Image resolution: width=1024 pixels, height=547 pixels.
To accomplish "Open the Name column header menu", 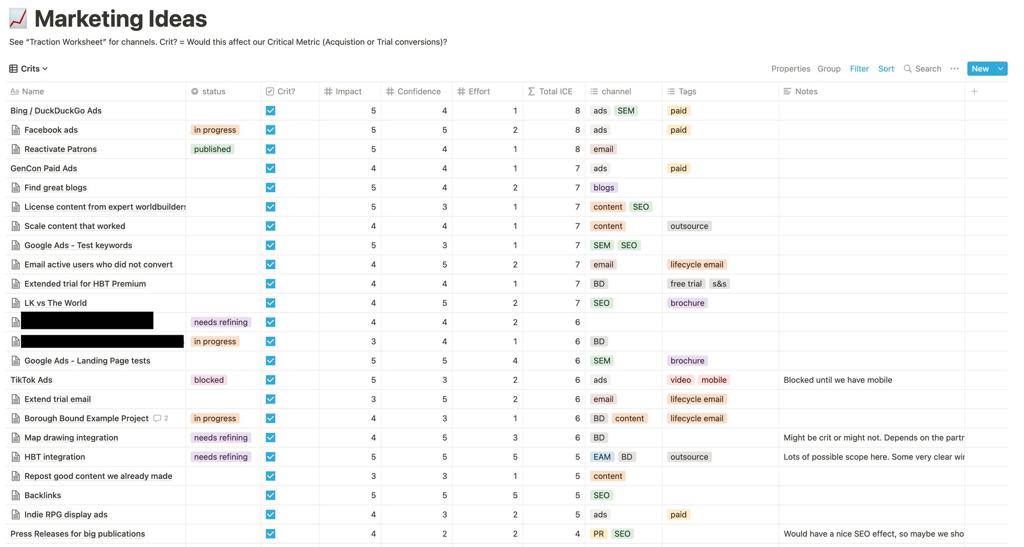I will tap(96, 92).
